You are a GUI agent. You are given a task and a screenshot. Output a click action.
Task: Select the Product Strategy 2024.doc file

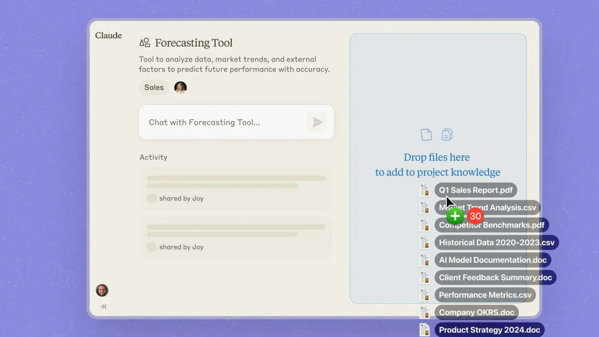[489, 330]
